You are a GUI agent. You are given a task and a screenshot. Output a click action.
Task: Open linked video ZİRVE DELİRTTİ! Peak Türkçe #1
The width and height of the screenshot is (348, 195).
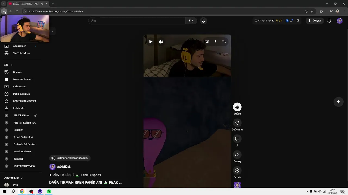(x=75, y=175)
